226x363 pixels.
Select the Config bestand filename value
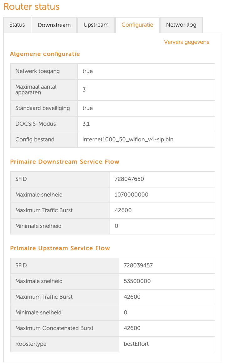(128, 139)
